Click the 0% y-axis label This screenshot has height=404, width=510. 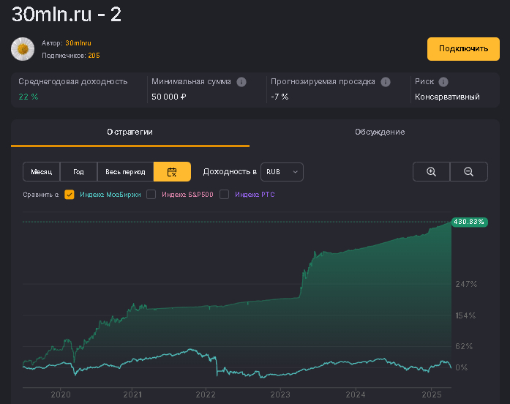[x=461, y=367]
